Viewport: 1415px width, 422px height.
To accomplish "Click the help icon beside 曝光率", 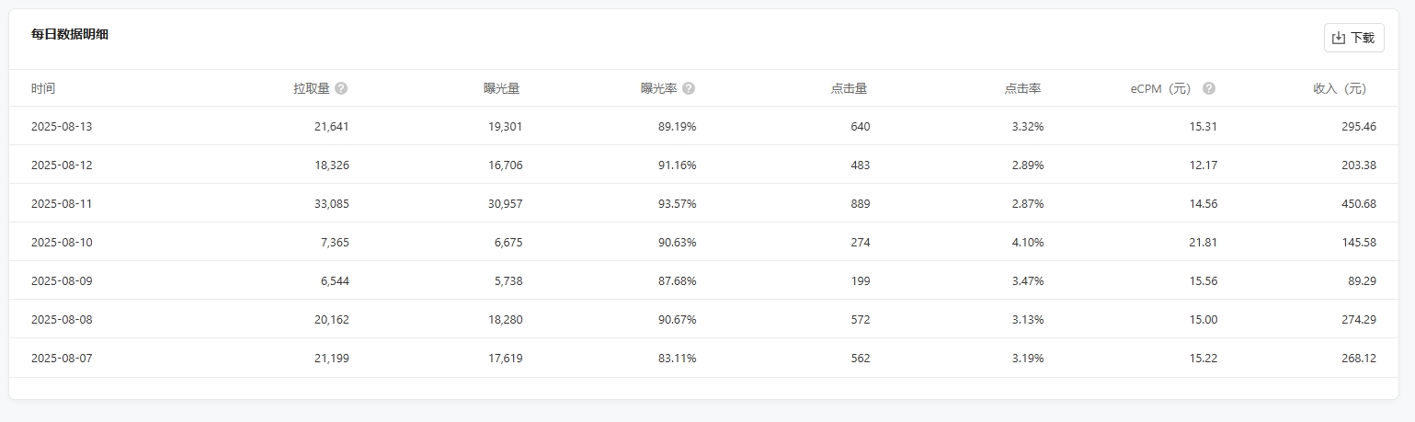I will pyautogui.click(x=689, y=88).
